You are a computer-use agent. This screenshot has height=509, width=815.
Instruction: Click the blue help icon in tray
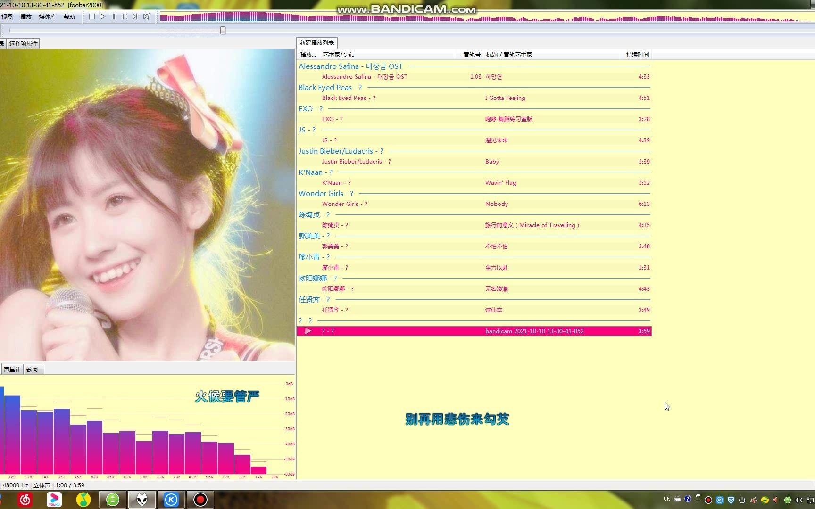(688, 499)
